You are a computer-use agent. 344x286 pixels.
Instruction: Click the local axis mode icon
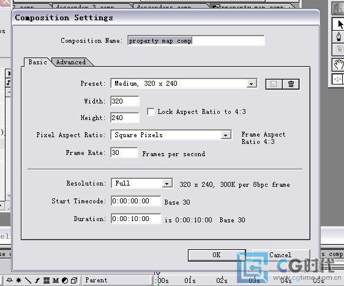coord(337,78)
